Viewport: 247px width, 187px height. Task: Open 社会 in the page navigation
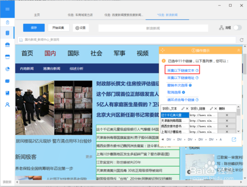point(96,53)
